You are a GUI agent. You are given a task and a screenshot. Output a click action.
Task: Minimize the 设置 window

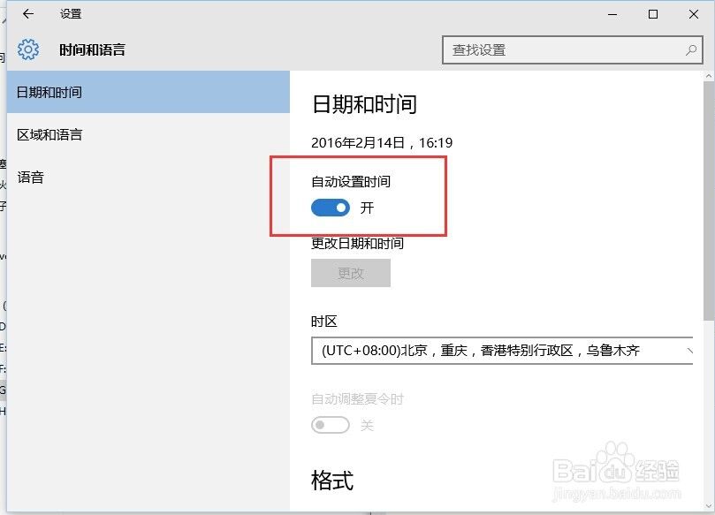click(x=611, y=14)
